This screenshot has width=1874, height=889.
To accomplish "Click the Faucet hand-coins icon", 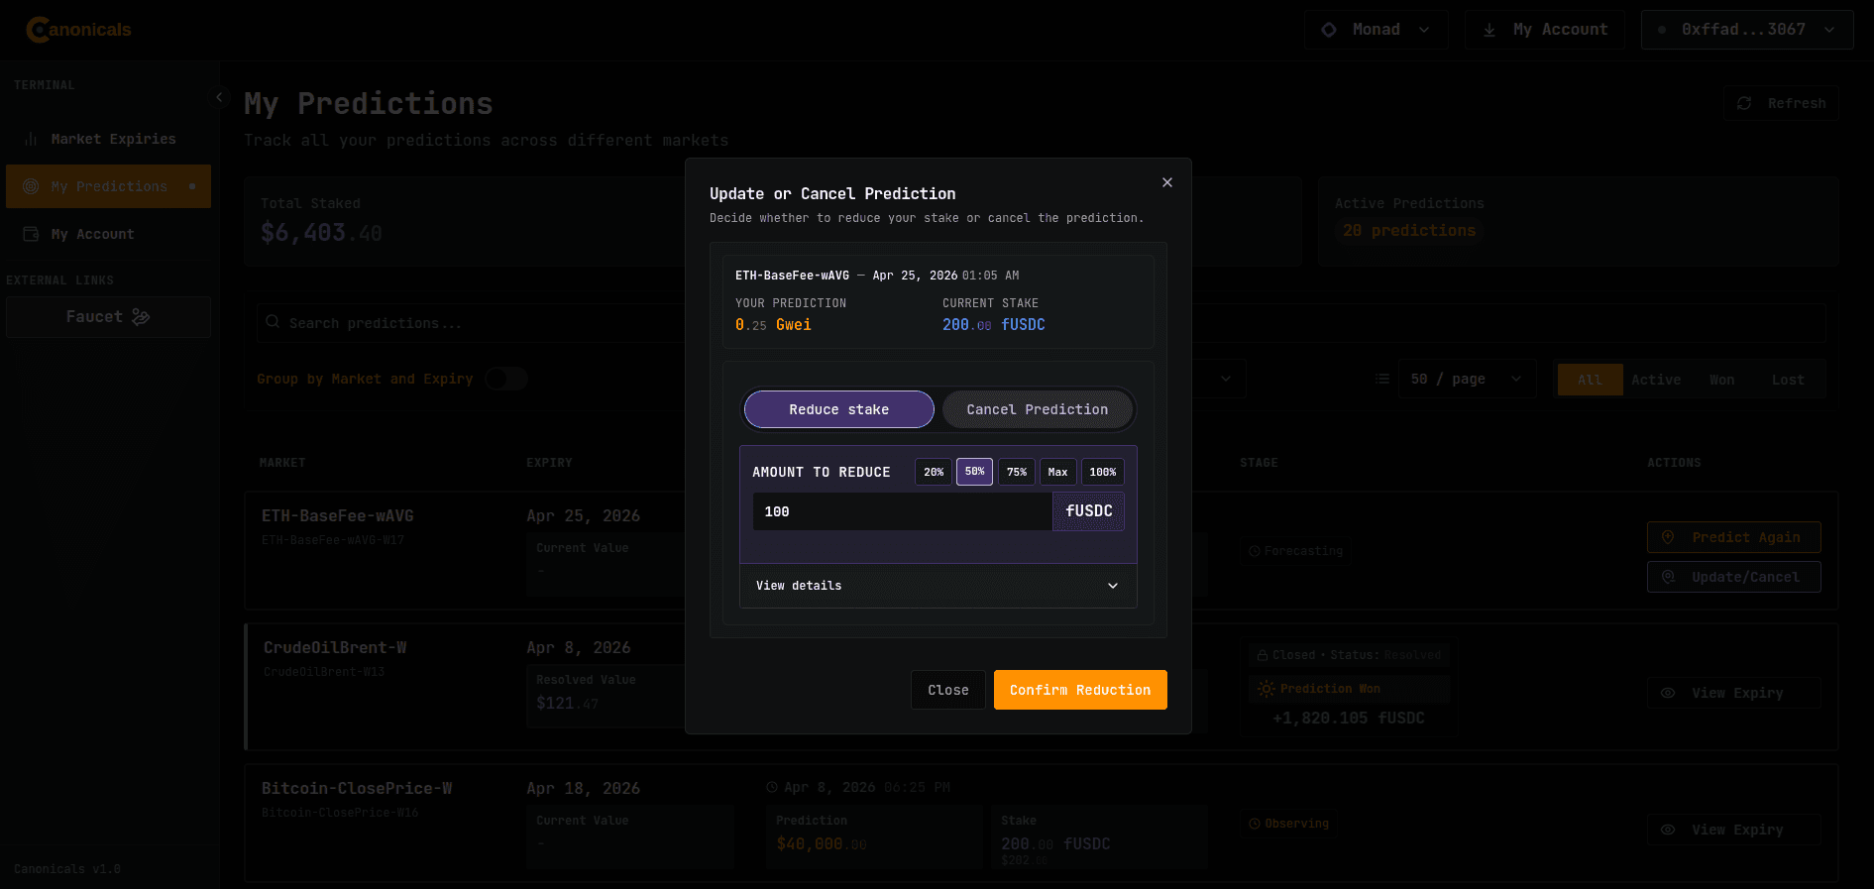I will pos(141,317).
